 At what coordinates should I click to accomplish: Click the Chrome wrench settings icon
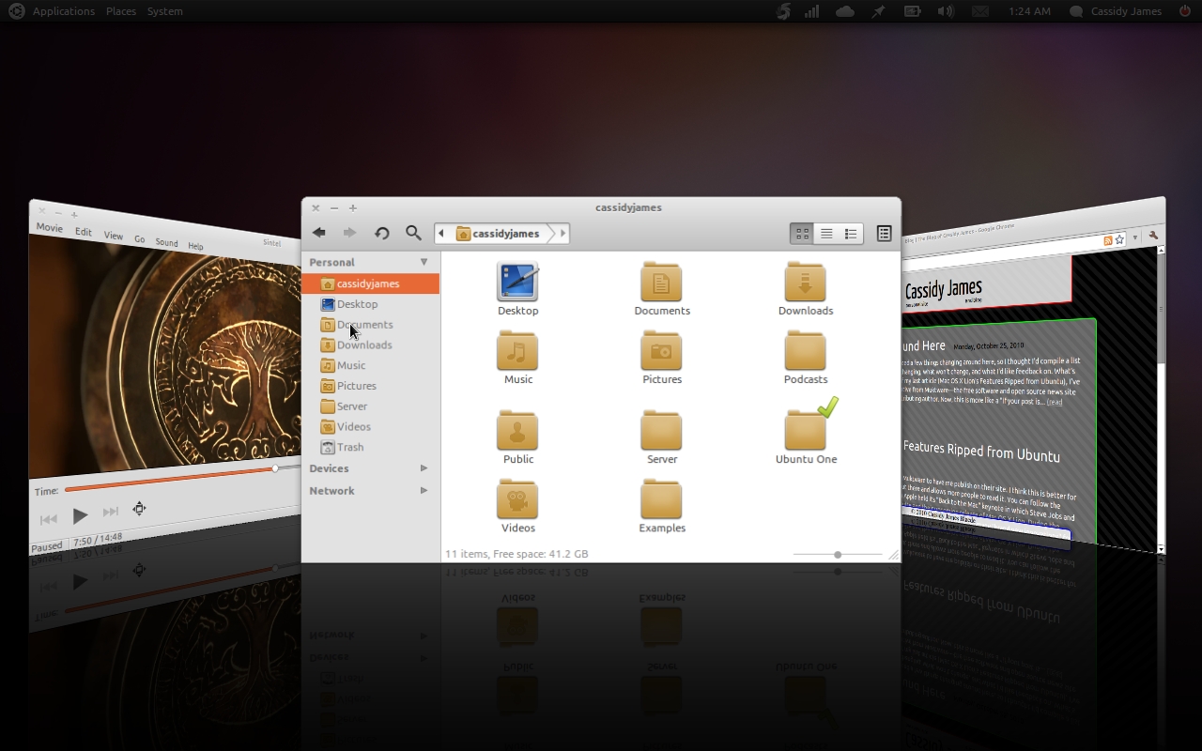(x=1153, y=237)
